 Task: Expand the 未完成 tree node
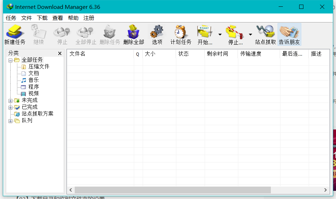(10, 101)
